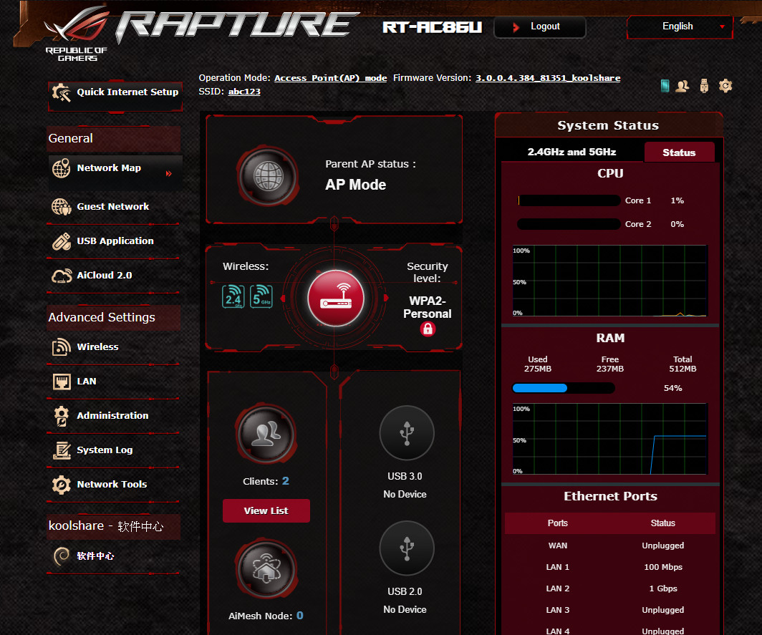This screenshot has height=635, width=762.
Task: Click the View List button
Action: (x=266, y=511)
